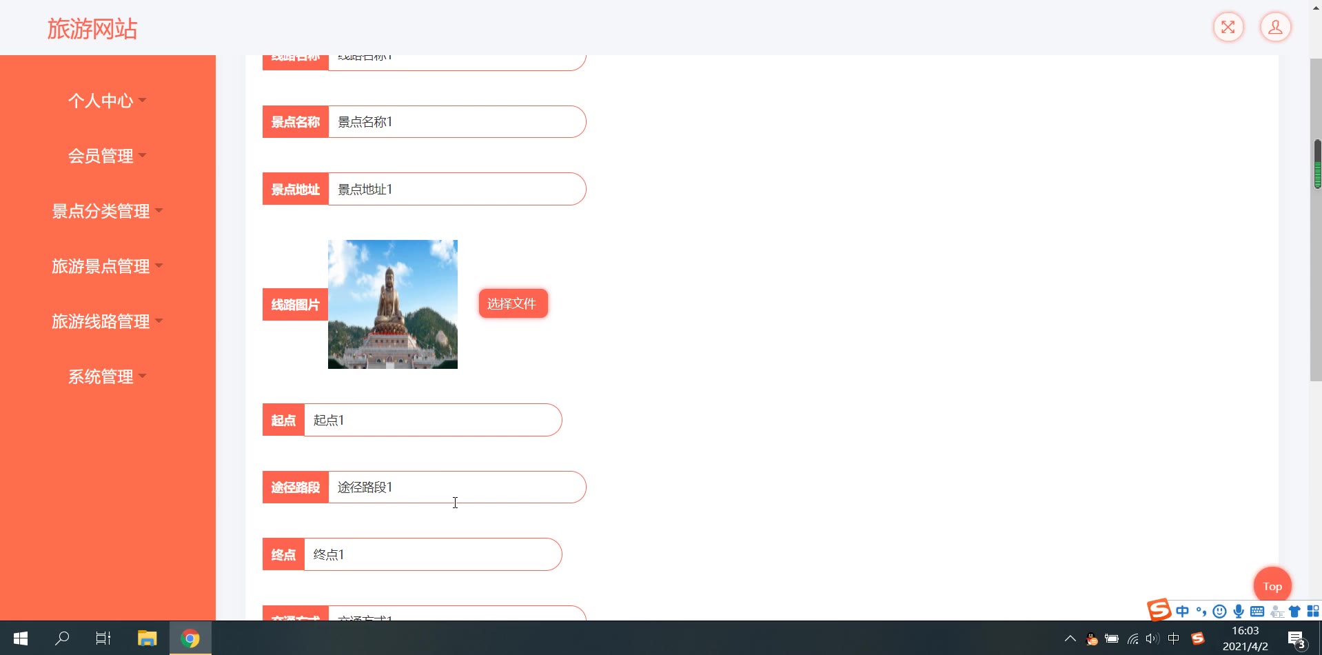Click the battery tray icon
This screenshot has width=1322, height=655.
pos(1112,639)
